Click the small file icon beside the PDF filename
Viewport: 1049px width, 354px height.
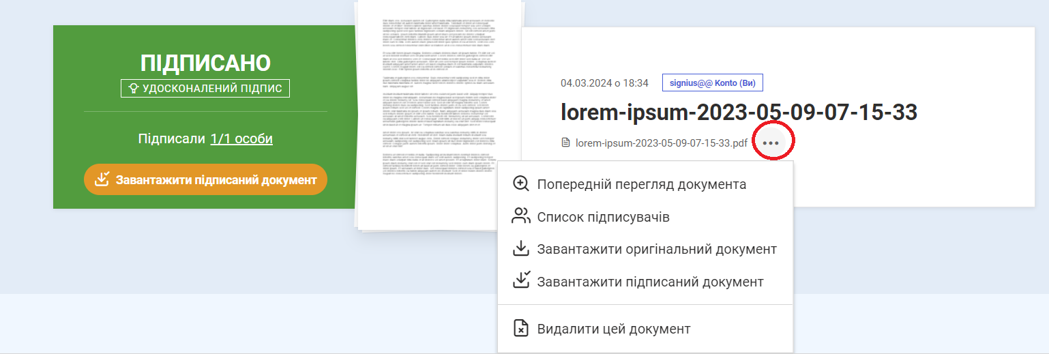565,143
